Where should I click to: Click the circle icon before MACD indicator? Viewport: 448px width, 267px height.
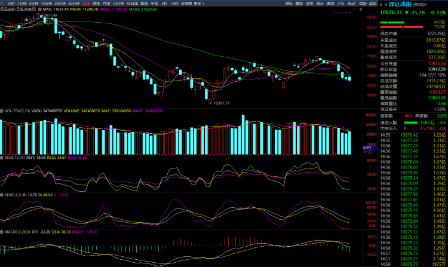point(2,231)
